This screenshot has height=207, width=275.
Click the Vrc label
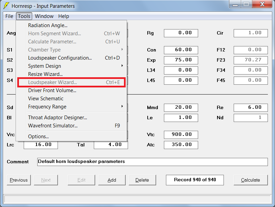click(11, 135)
